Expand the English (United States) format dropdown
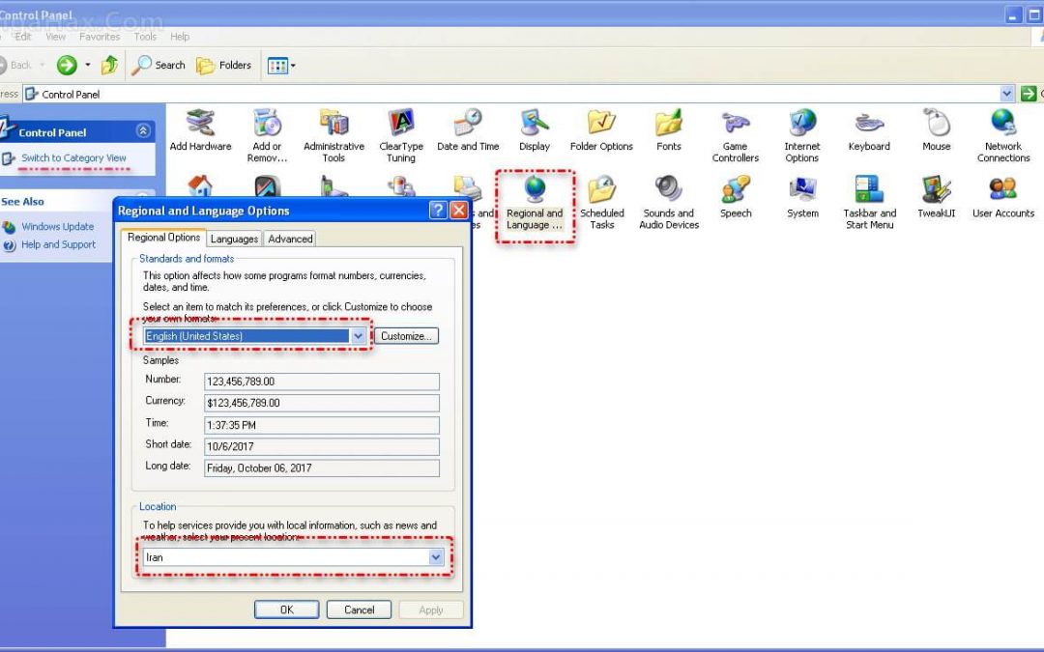Image resolution: width=1044 pixels, height=652 pixels. 359,336
